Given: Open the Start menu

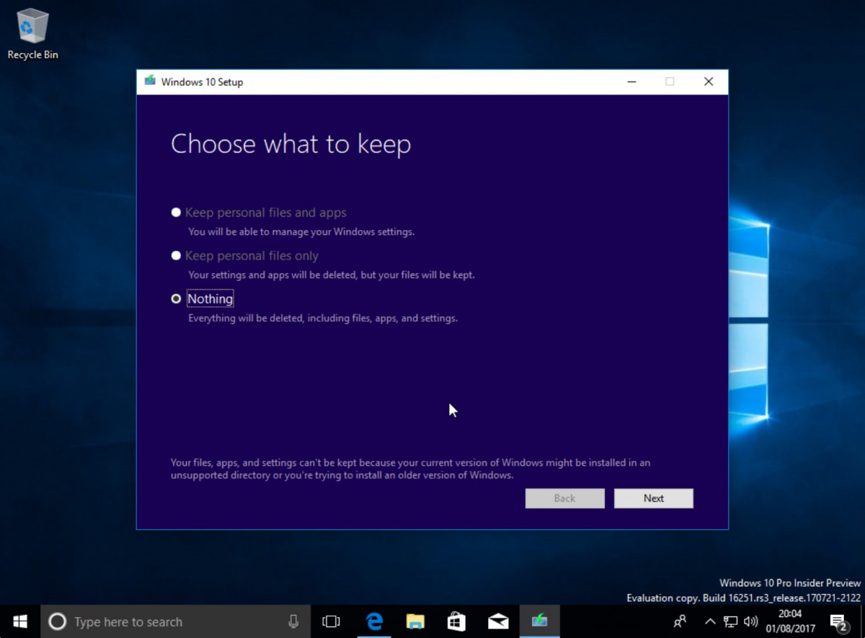Looking at the screenshot, I should 19,621.
